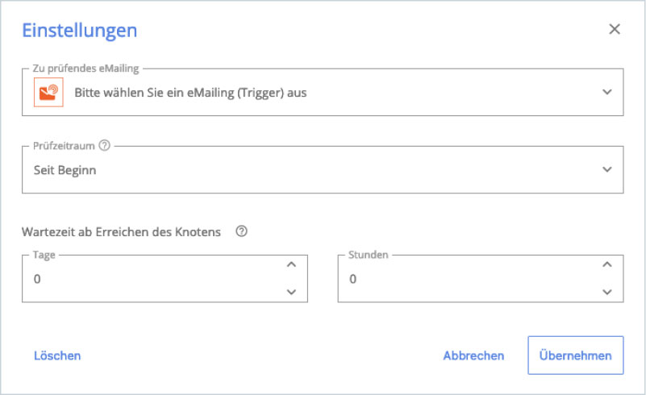
Task: Open the Zu prüfendes eMailing dropdown
Action: pyautogui.click(x=323, y=92)
